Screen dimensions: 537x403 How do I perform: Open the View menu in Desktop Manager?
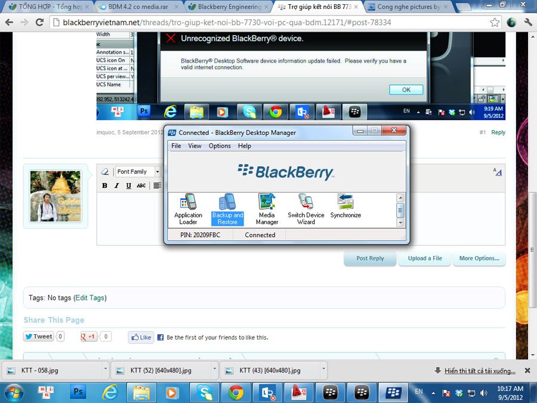click(195, 146)
